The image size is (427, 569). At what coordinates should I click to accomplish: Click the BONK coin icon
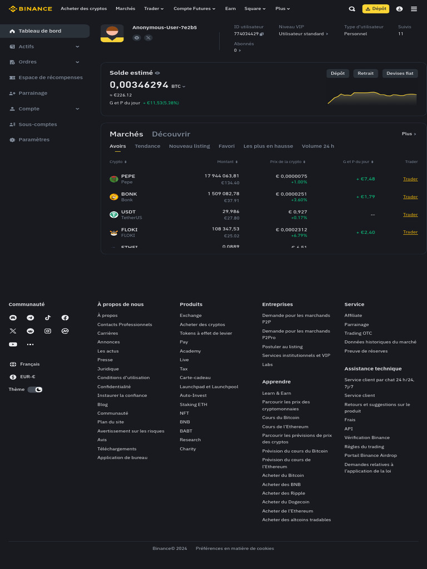click(x=114, y=197)
